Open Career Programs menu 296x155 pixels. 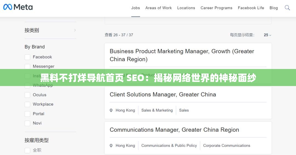pos(216,8)
